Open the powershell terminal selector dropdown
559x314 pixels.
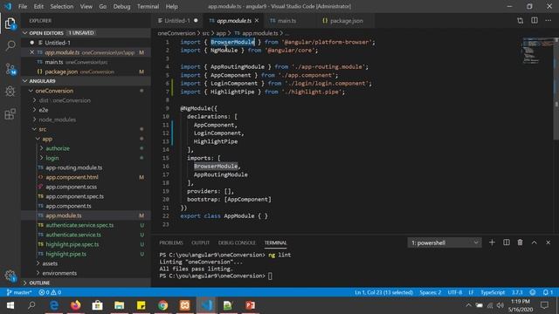pos(445,242)
